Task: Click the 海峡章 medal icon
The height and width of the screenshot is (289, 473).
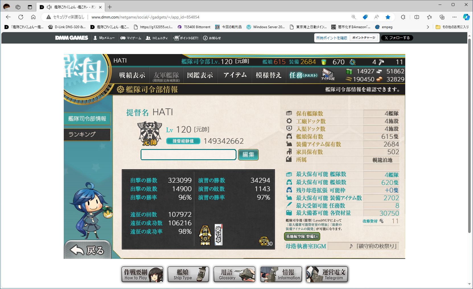Action: (205, 235)
